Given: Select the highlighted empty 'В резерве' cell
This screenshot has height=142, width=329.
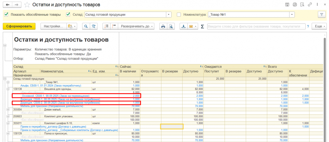Looking at the screenshot, I should pos(172,127).
